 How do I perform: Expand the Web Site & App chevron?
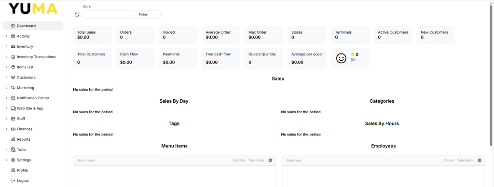pyautogui.click(x=7, y=108)
